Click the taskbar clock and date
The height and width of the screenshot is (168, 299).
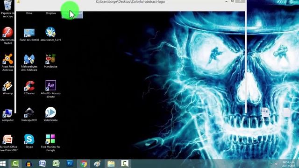click(x=289, y=164)
